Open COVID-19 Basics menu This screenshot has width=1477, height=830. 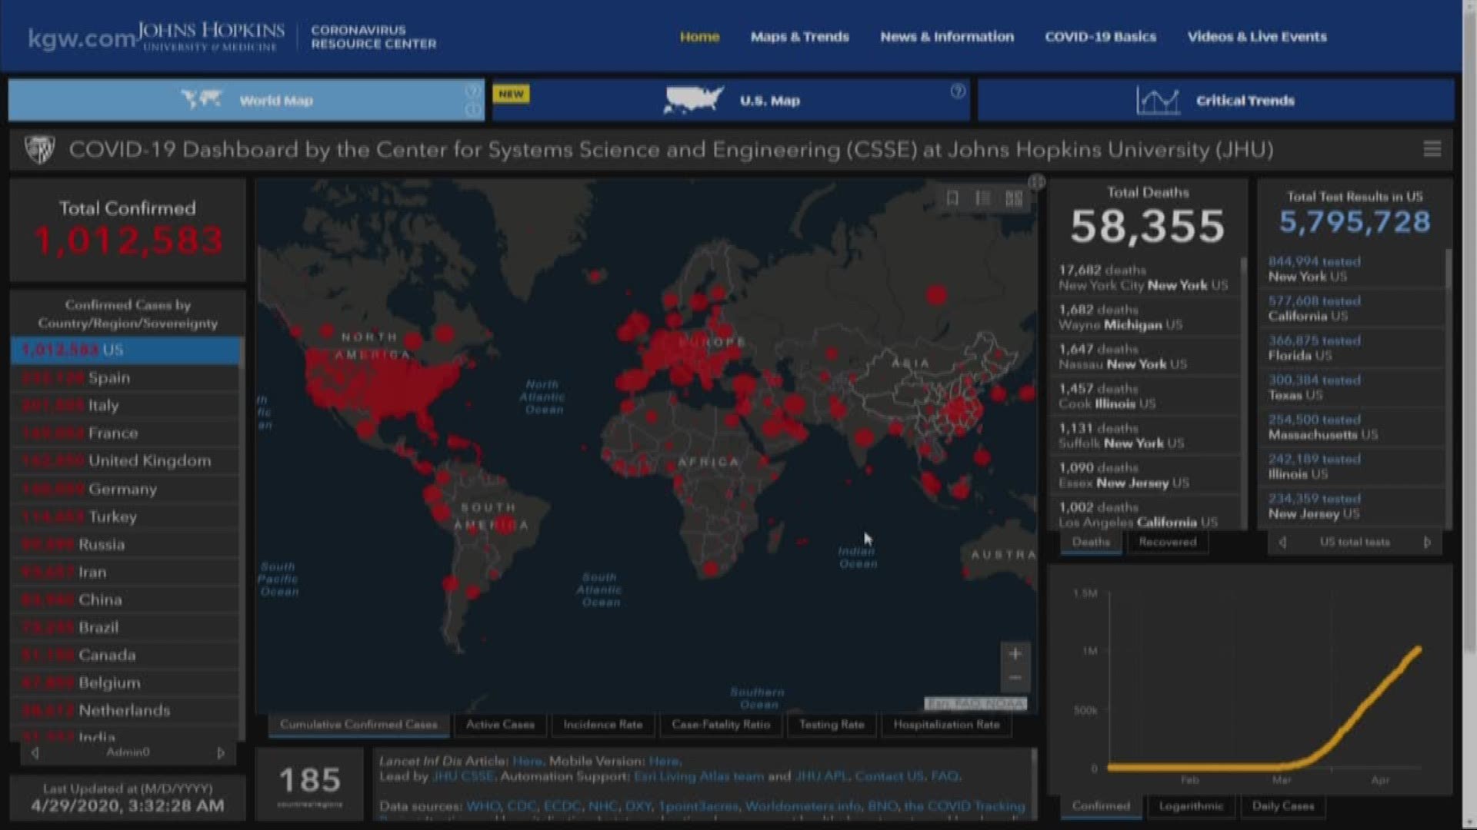pos(1100,37)
